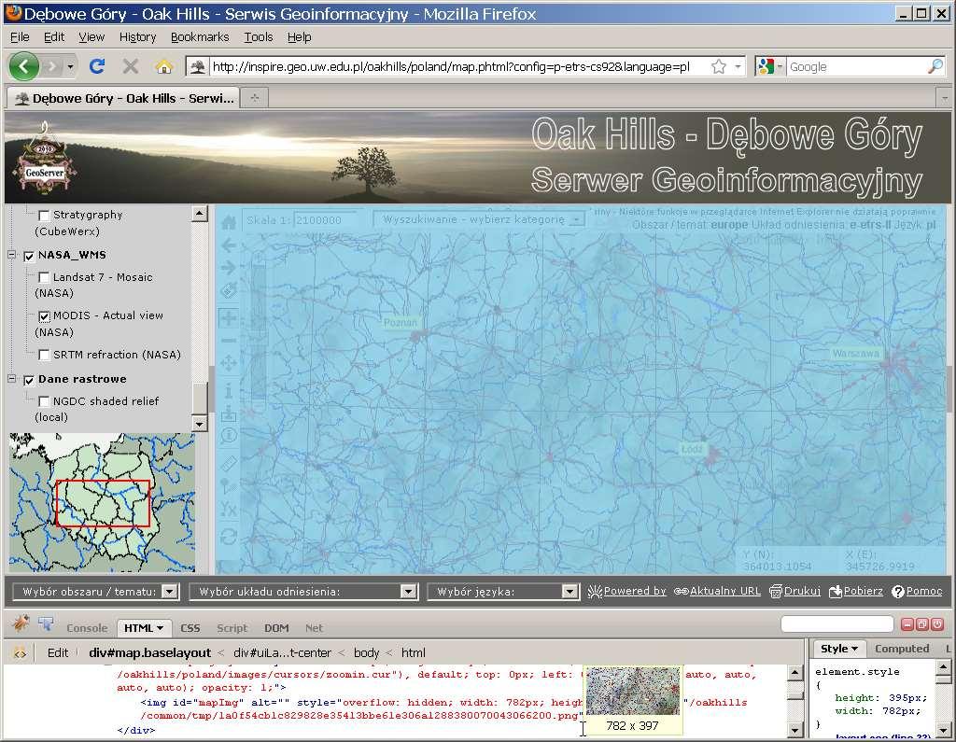This screenshot has height=742, width=956.
Task: Open the Wybór obszaru / tematu dropdown
Action: coord(96,592)
